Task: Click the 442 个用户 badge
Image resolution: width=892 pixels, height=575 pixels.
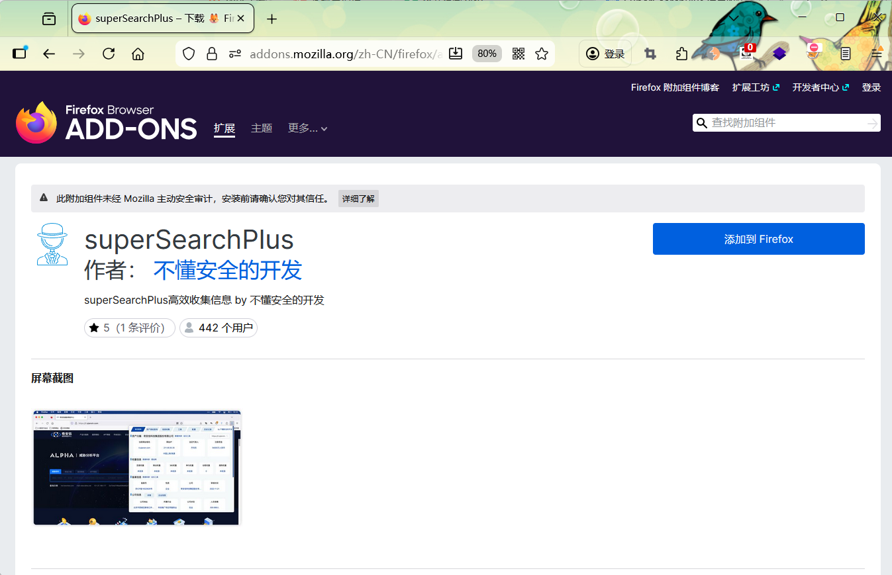Action: pos(219,328)
